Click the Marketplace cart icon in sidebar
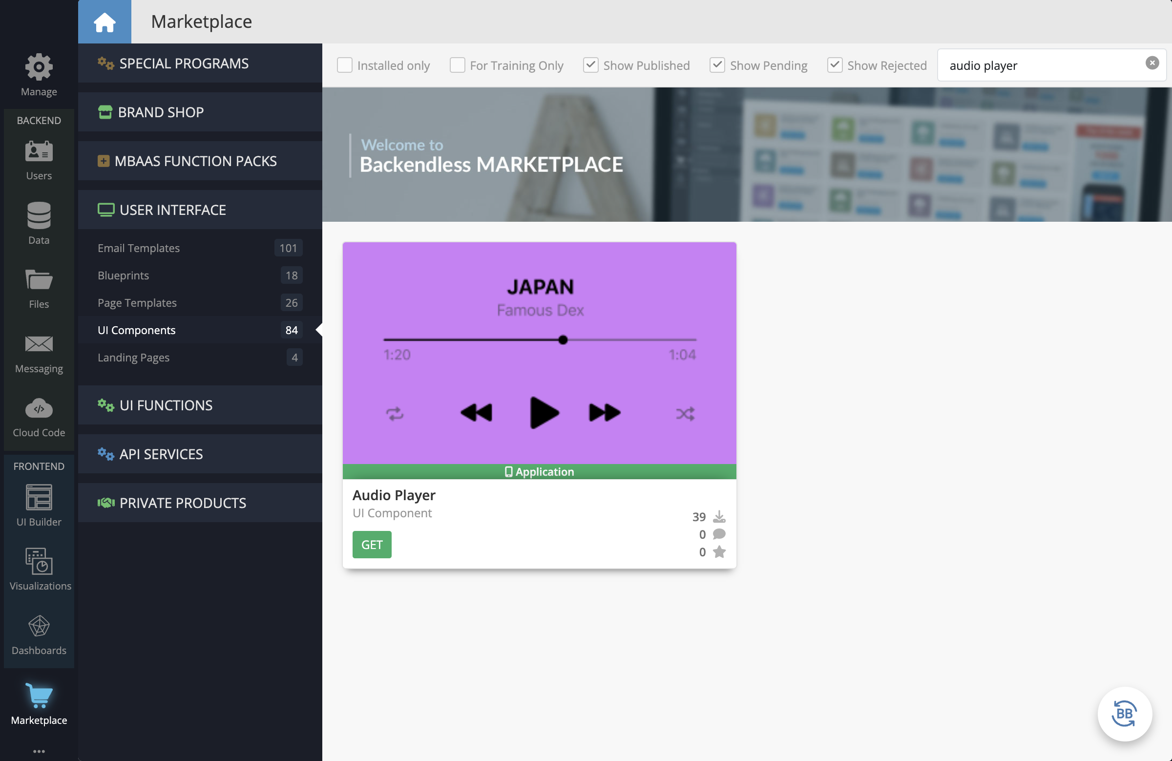The image size is (1172, 761). 39,695
